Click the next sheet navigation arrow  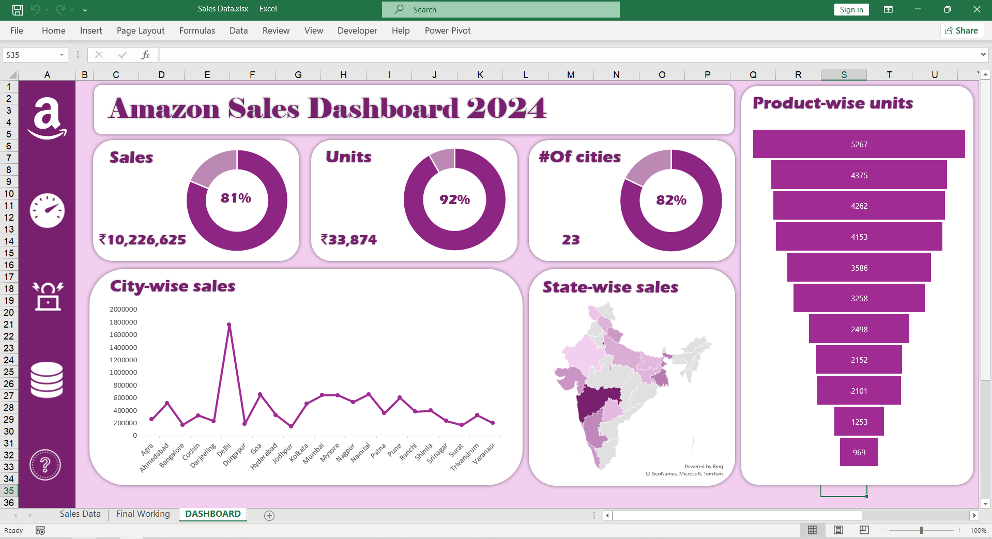(30, 515)
